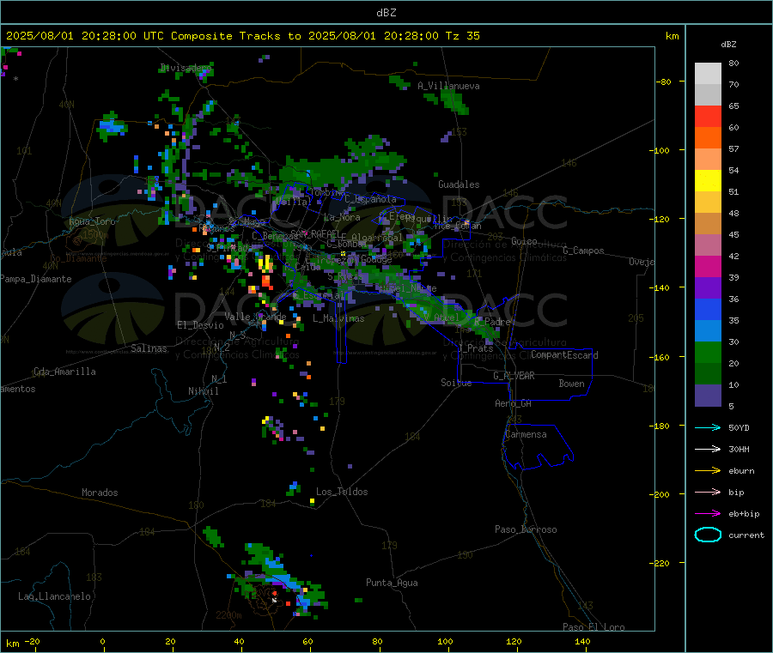
Task: Click the Bowen map label
Action: coord(571,384)
